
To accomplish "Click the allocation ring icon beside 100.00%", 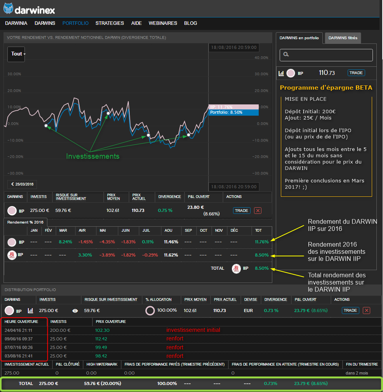I will click(x=150, y=310).
